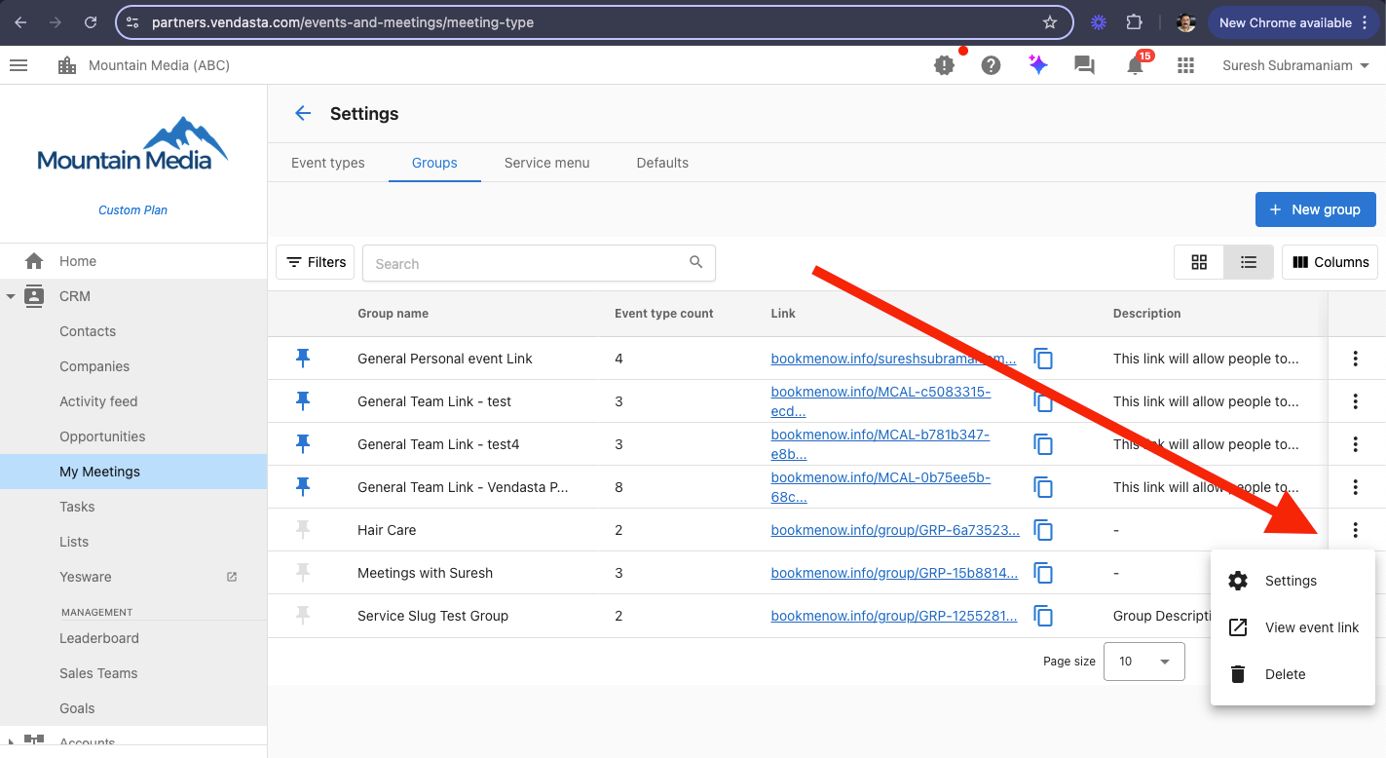Click the Mountain Media logo

[132, 145]
